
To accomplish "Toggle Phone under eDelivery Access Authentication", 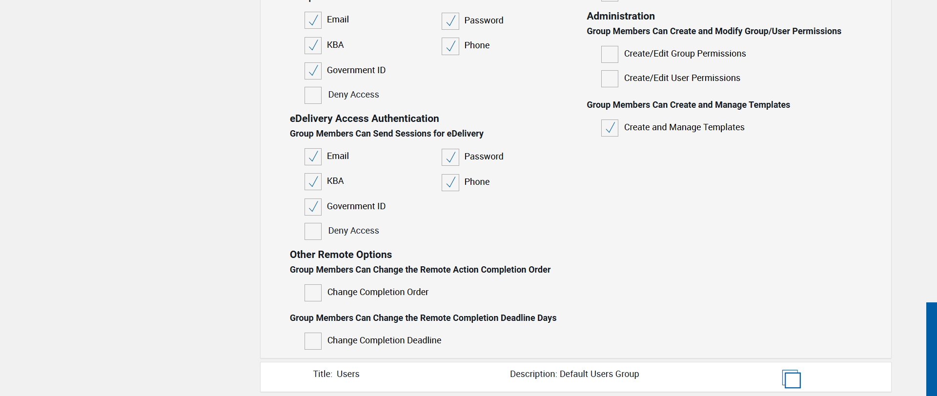I will (450, 182).
